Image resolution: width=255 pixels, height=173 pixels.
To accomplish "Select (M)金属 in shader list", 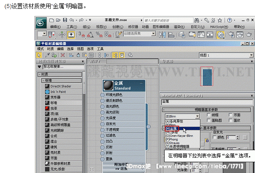I will (x=182, y=128).
